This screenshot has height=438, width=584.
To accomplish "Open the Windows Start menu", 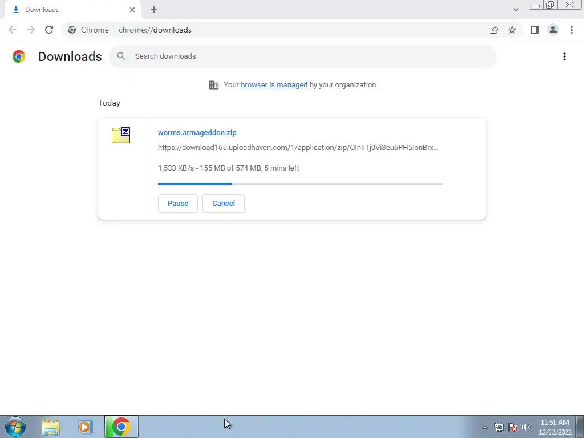I will coord(15,427).
